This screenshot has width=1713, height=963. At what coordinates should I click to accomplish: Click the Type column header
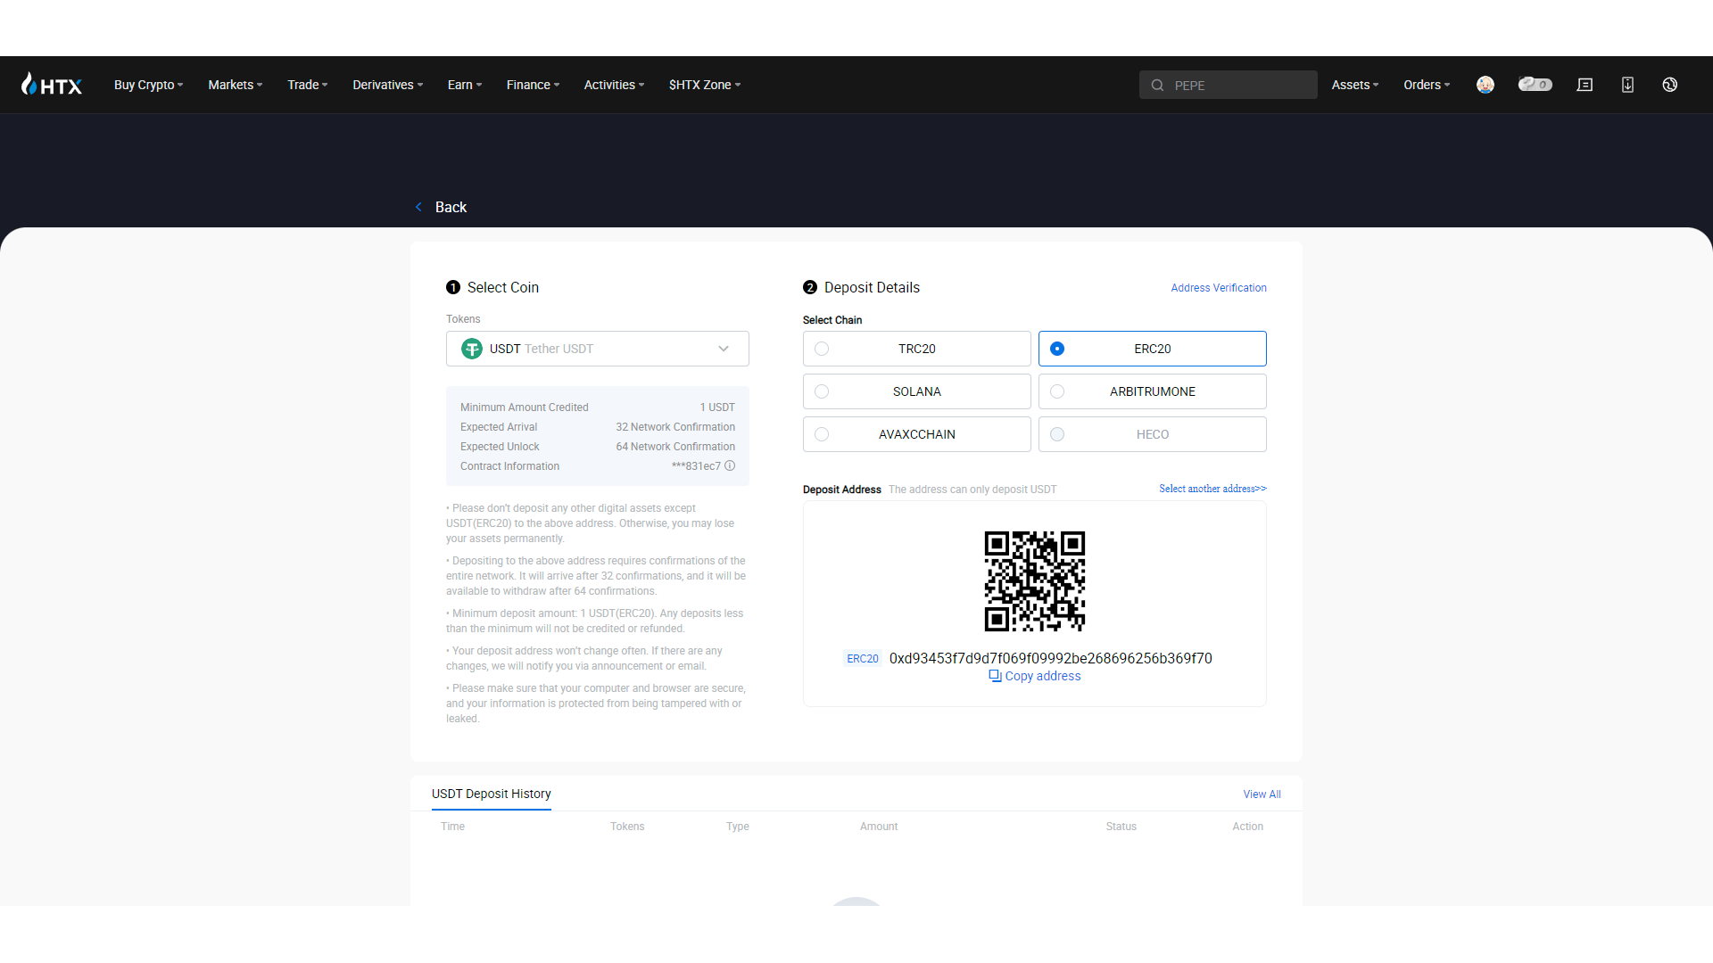coord(738,827)
